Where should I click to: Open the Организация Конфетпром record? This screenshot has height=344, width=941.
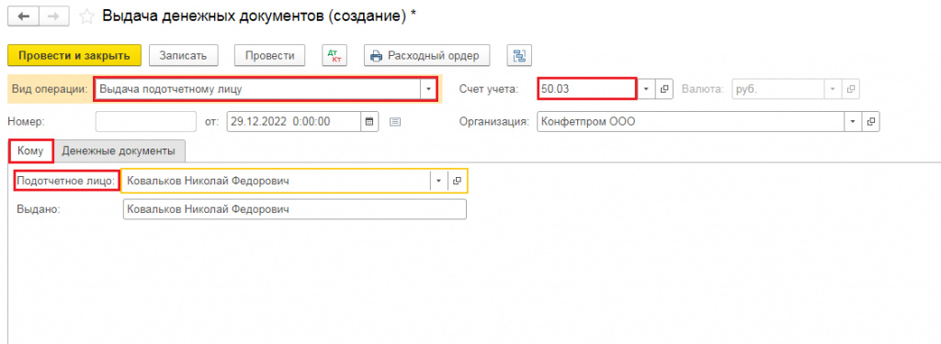pyautogui.click(x=871, y=121)
